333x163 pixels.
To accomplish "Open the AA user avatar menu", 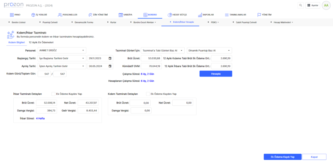I will [x=326, y=6].
